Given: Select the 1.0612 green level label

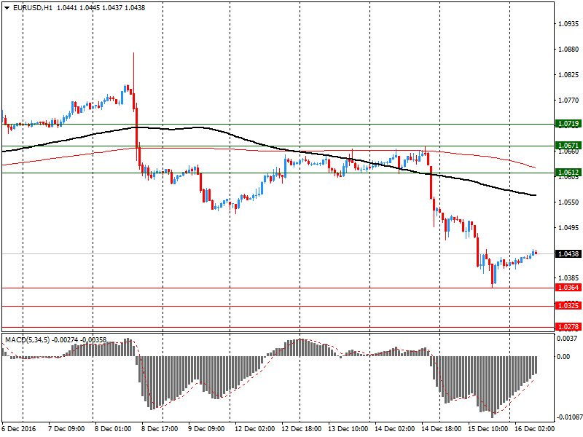Looking at the screenshot, I should click(x=568, y=173).
